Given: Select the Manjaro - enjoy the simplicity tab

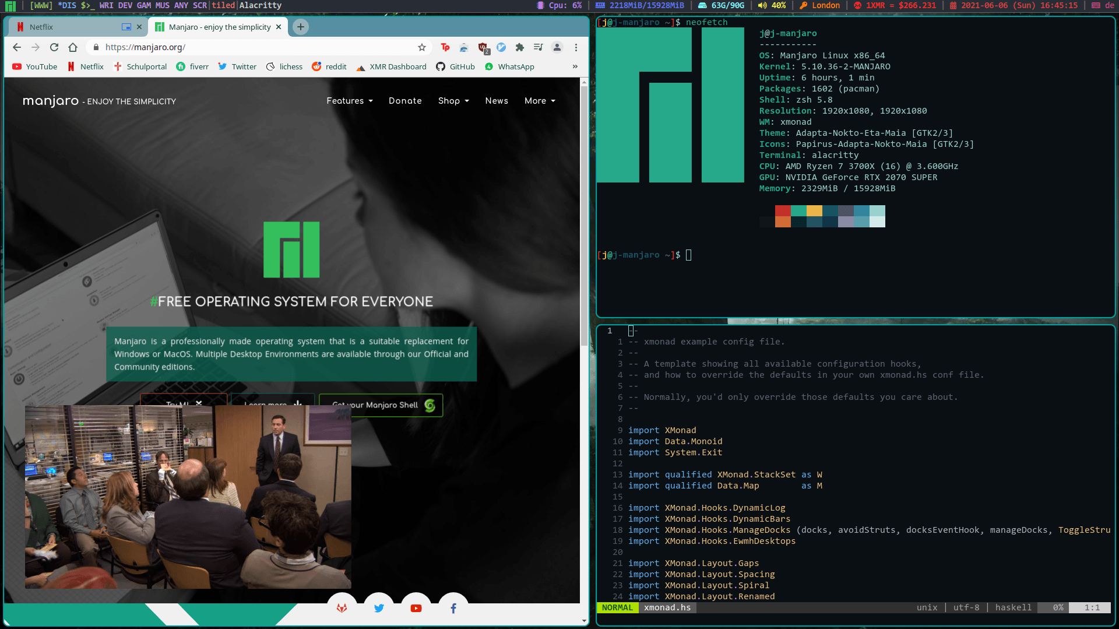Looking at the screenshot, I should 218,27.
